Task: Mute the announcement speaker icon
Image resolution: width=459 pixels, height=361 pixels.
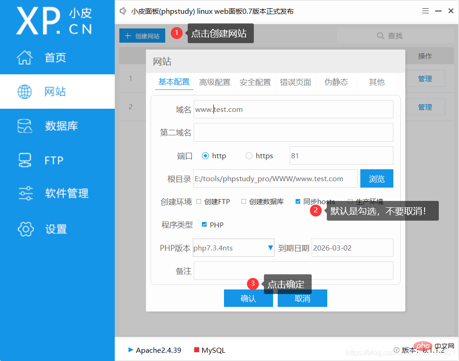Action: coord(123,11)
